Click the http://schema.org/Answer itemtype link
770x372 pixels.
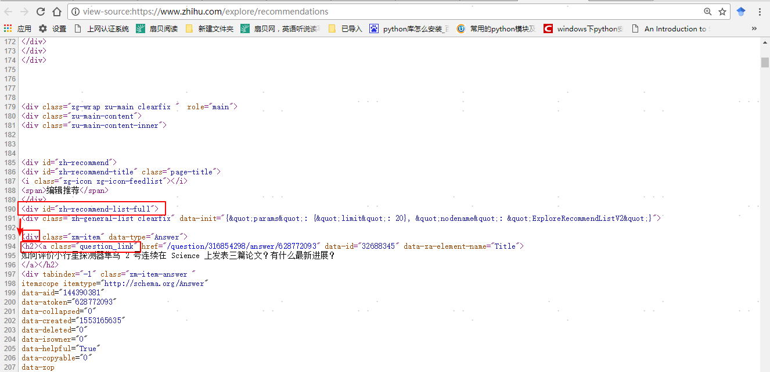click(156, 284)
